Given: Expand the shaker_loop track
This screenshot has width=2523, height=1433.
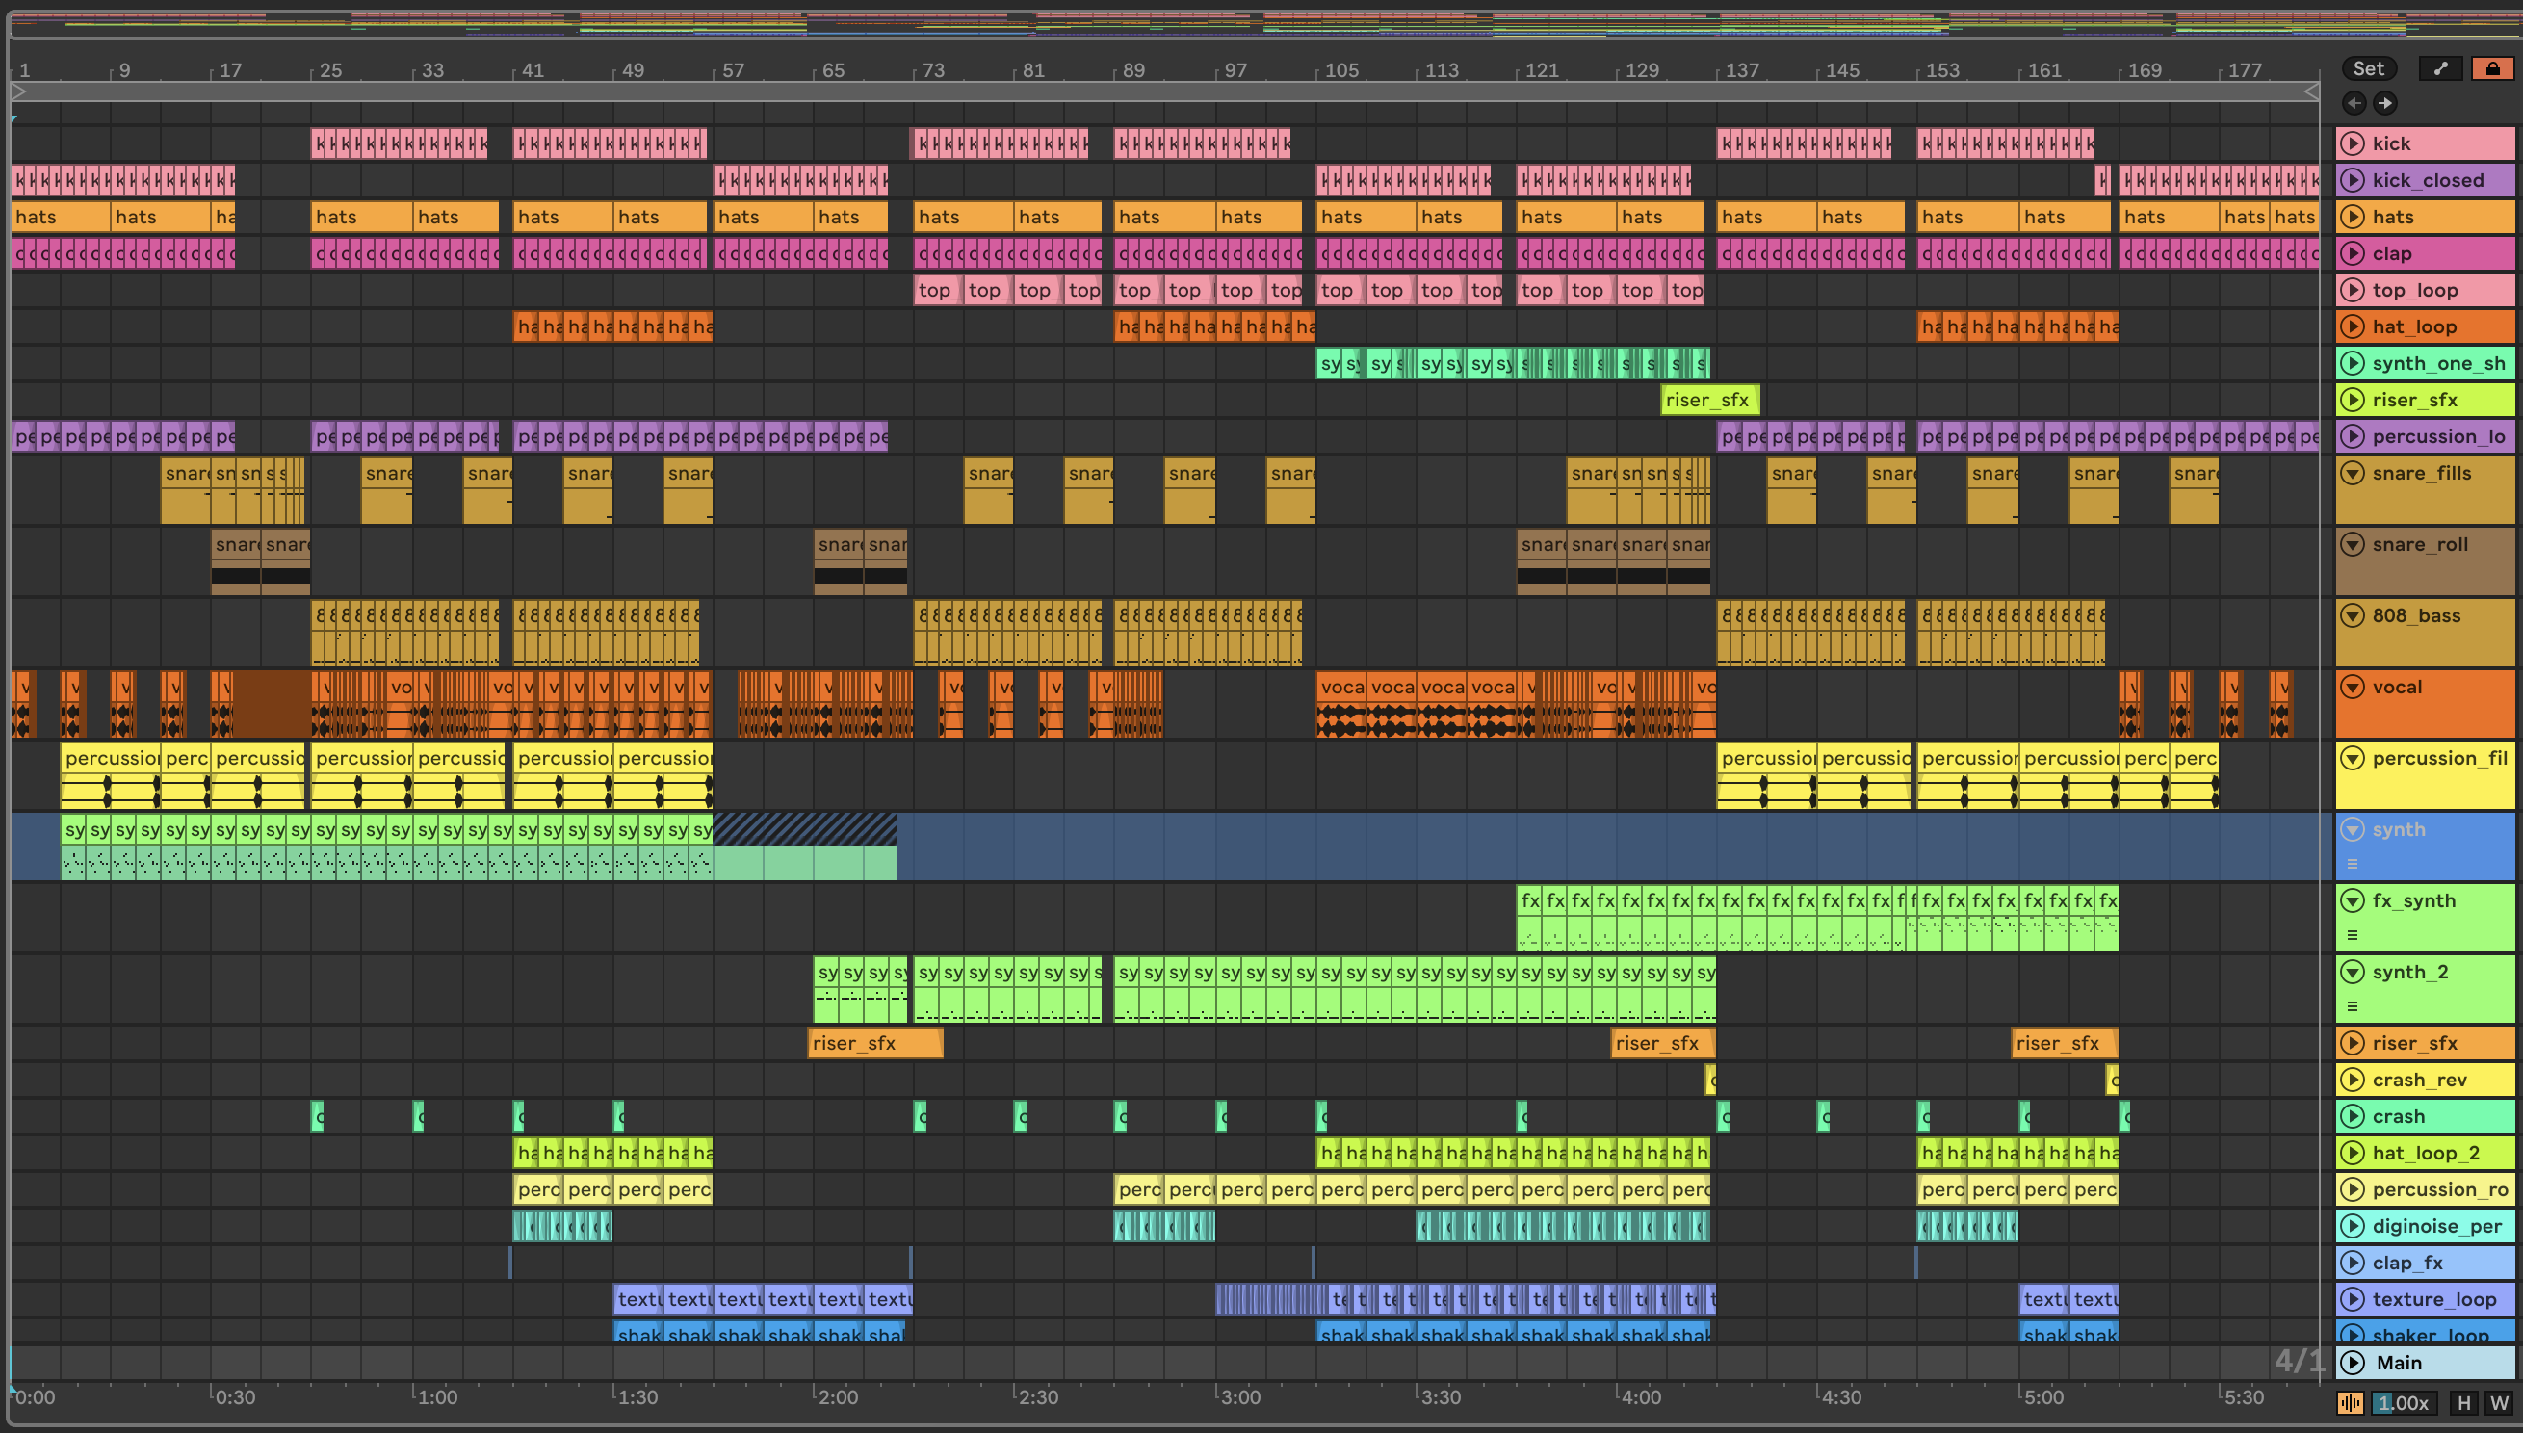Looking at the screenshot, I should pos(2352,1335).
